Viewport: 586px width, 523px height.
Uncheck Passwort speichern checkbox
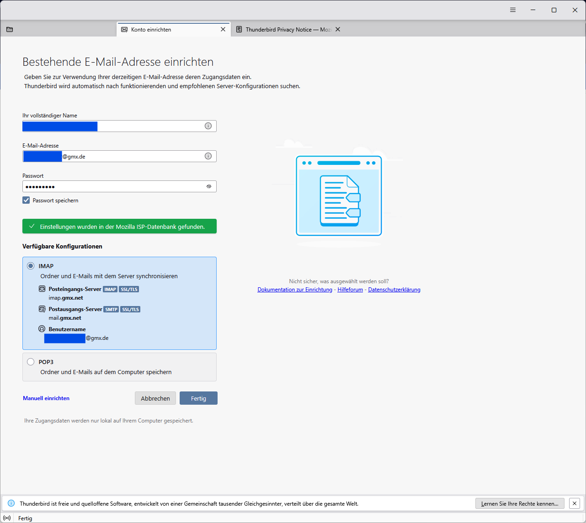click(27, 200)
